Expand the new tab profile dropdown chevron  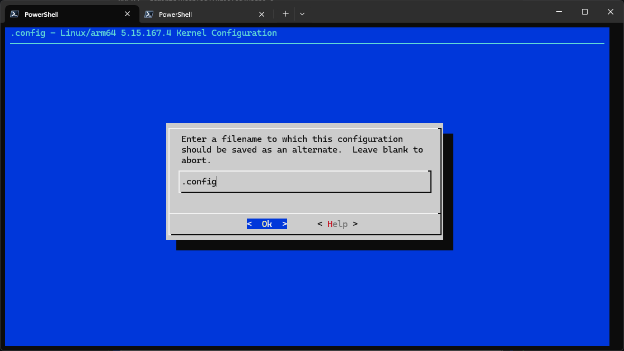(302, 14)
